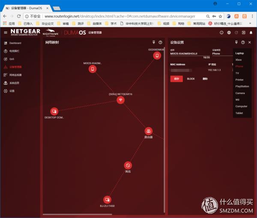Image resolution: width=257 pixels, height=218 pixels.
Task: Choose Tablet from the device type list
Action: 239,113
